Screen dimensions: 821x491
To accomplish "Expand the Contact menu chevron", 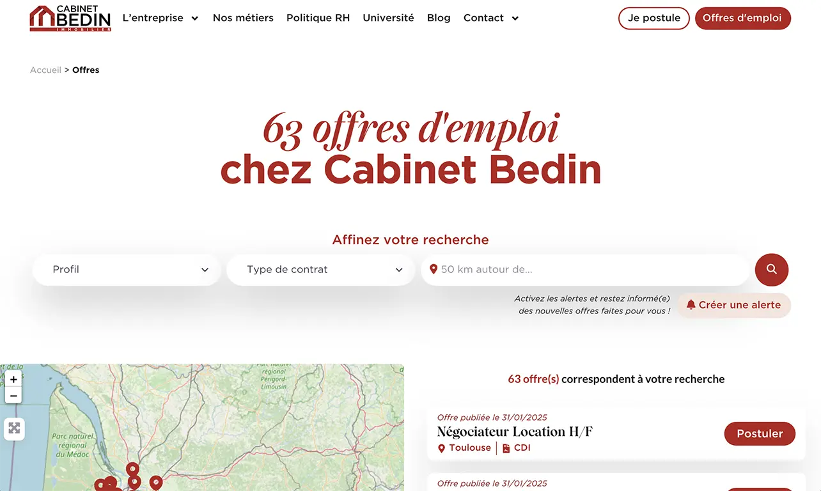I will tap(515, 19).
